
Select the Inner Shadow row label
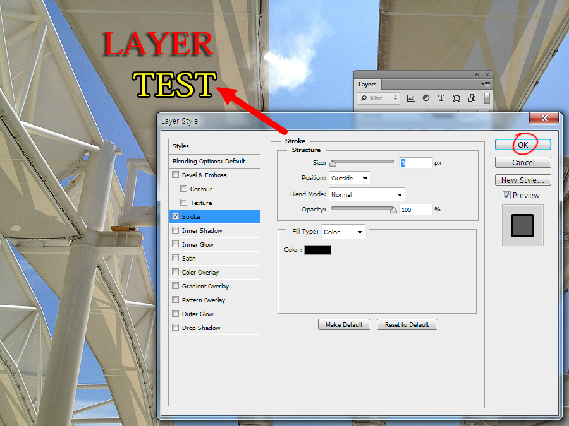202,230
